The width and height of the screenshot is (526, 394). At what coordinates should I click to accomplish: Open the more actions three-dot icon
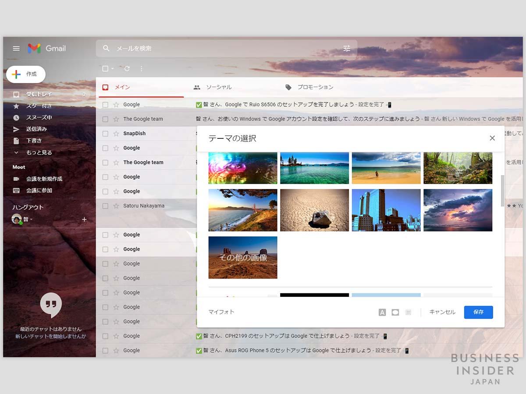coord(141,69)
